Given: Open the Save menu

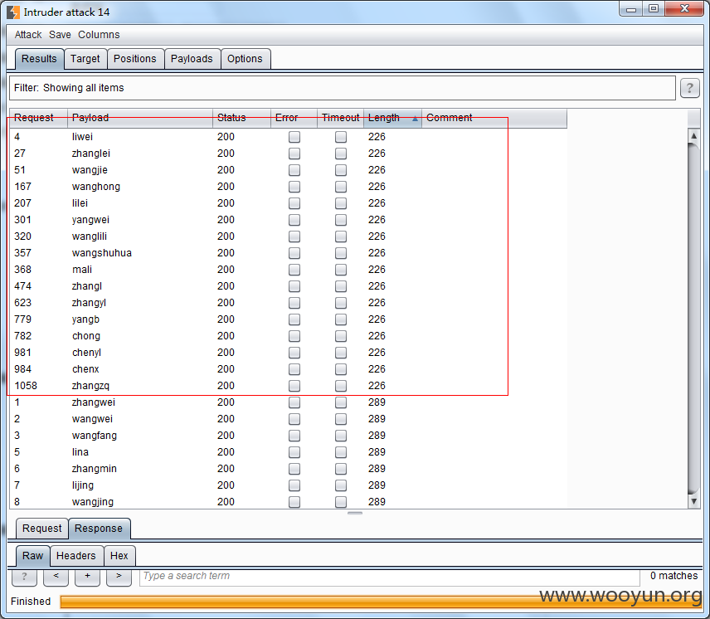Looking at the screenshot, I should pos(60,35).
